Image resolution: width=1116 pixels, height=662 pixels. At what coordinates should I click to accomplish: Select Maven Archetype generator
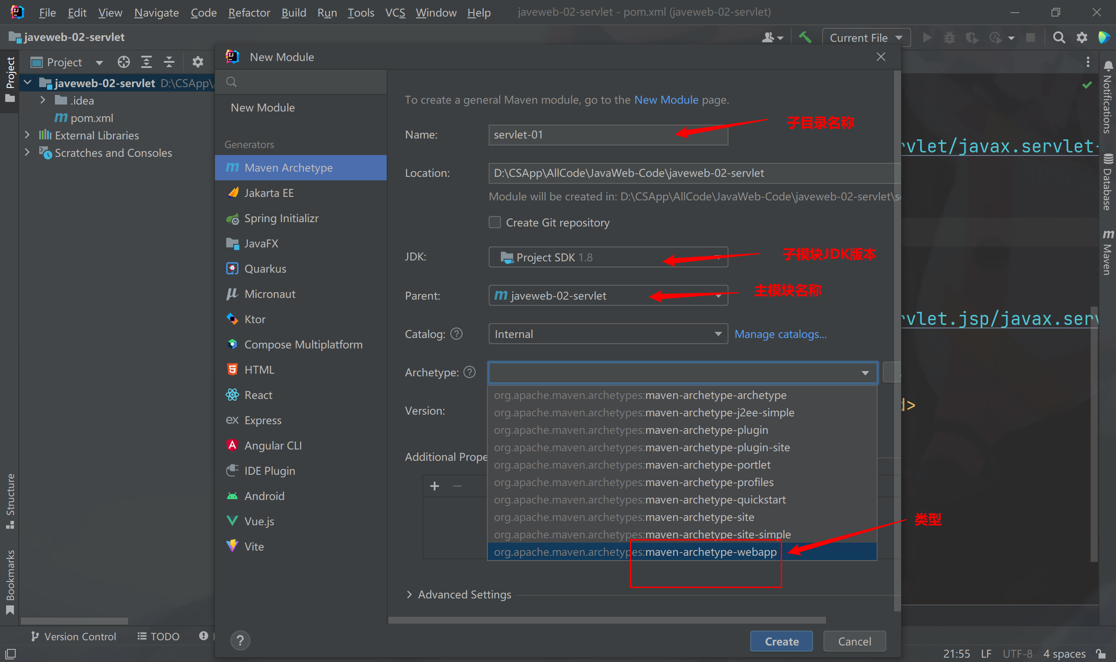[x=300, y=168]
